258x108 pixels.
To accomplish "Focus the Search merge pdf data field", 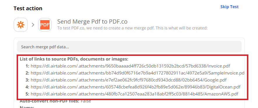I will [x=129, y=47].
